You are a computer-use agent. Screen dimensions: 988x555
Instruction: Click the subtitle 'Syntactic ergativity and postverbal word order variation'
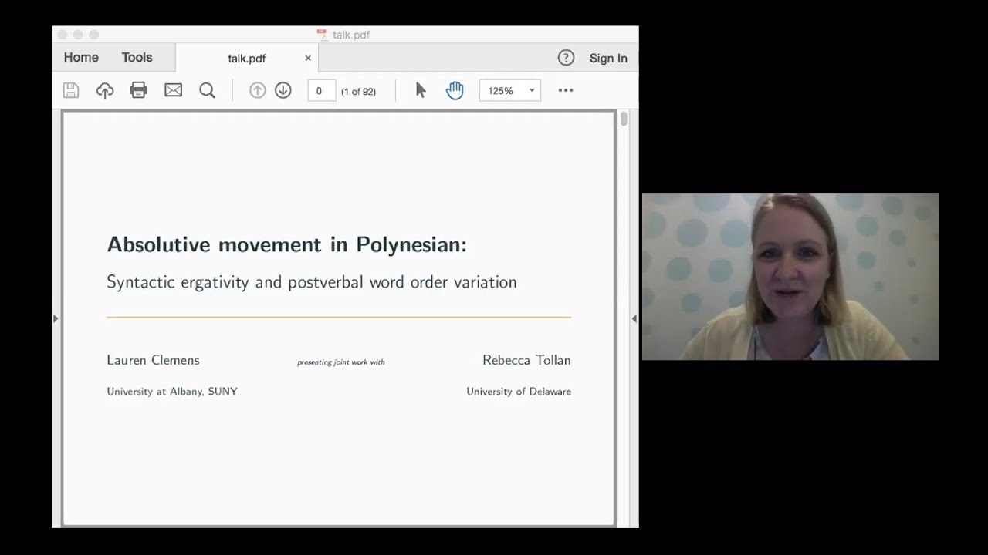tap(312, 282)
